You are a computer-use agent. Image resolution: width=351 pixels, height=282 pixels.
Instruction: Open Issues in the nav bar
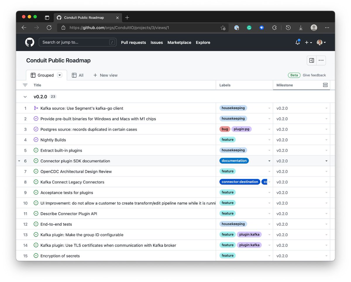tap(157, 42)
